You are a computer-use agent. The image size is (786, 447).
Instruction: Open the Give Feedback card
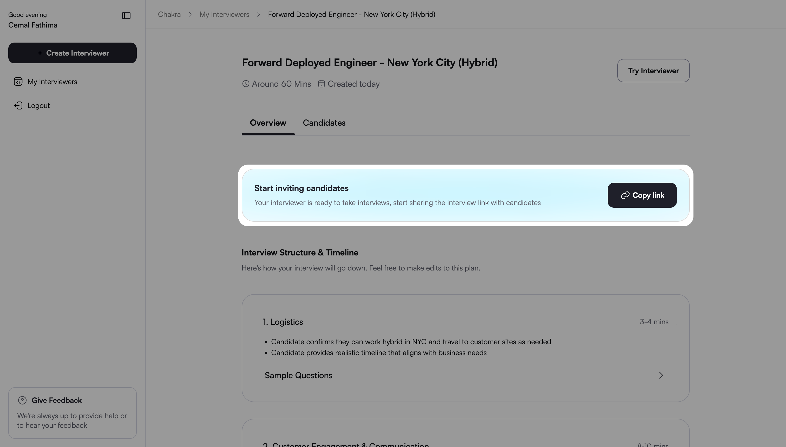72,413
